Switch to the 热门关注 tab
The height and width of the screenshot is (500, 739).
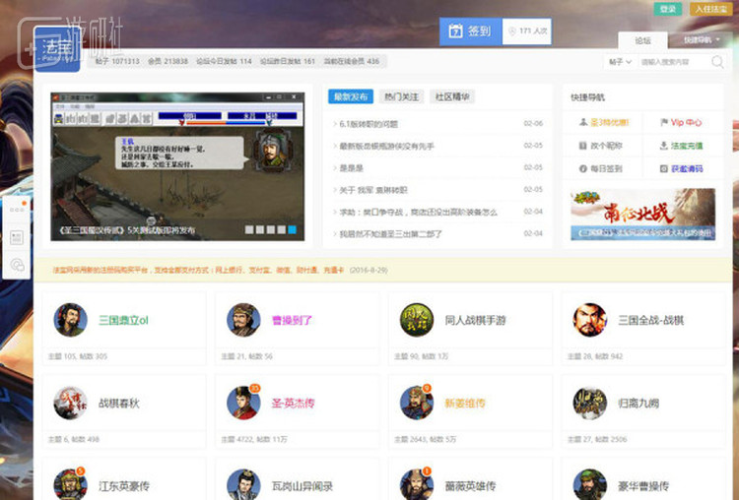(402, 97)
